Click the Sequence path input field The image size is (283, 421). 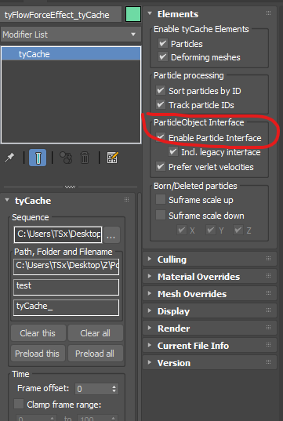point(58,234)
